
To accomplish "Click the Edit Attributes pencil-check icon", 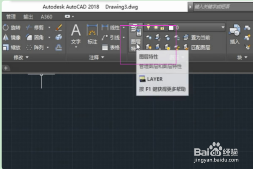I will [x=248, y=47].
